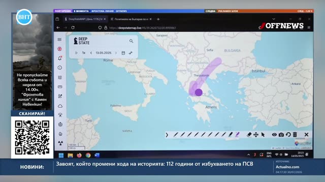Open the radiation hazard layer icon
This screenshot has width=325, height=182.
[x=60, y=143]
